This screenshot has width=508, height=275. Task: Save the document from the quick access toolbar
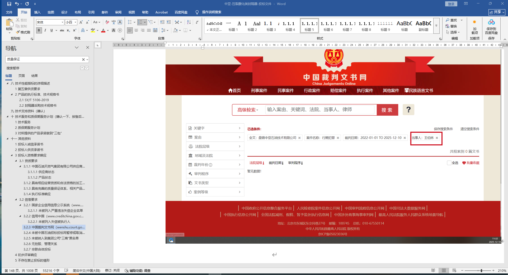[x=9, y=4]
